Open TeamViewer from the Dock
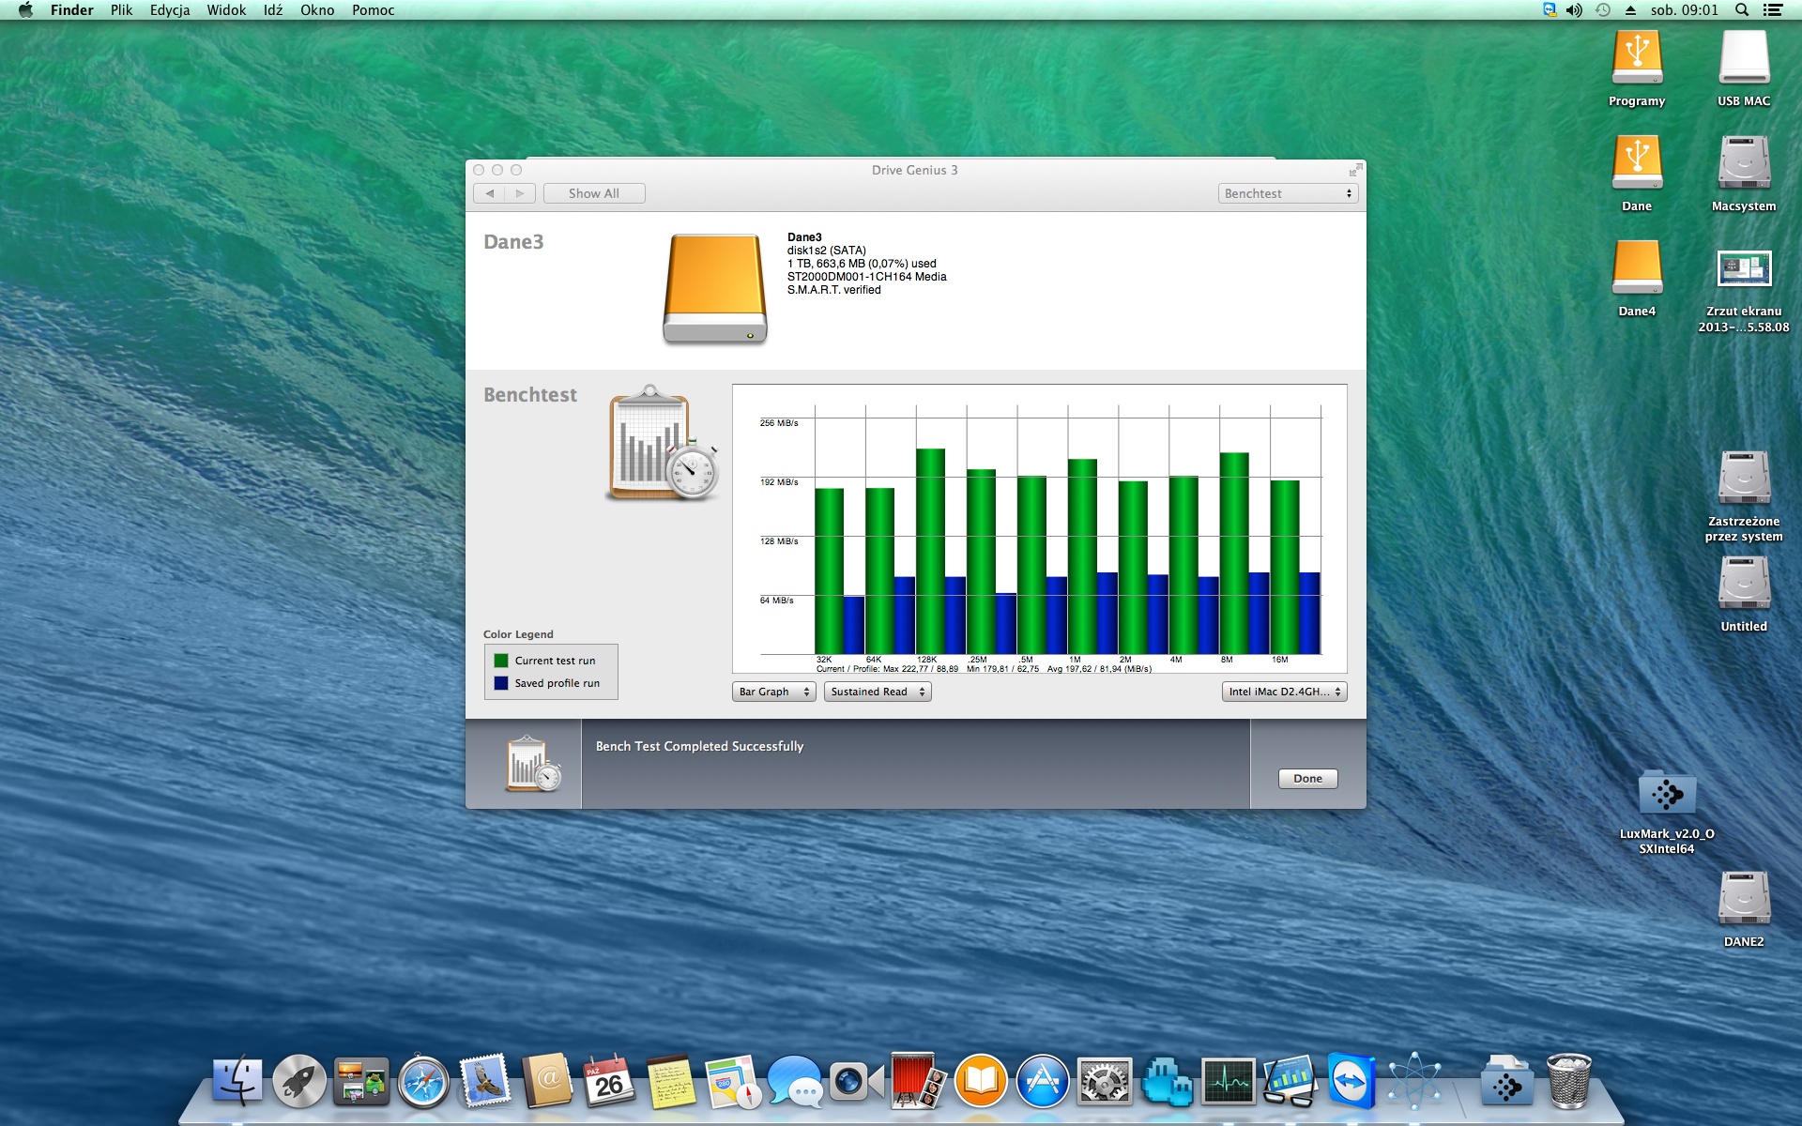Screen dimensions: 1802x1126 tap(1352, 1081)
